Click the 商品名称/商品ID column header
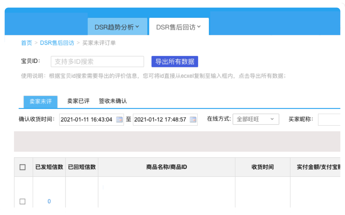Viewport: 345px width, 215px height. [167, 167]
